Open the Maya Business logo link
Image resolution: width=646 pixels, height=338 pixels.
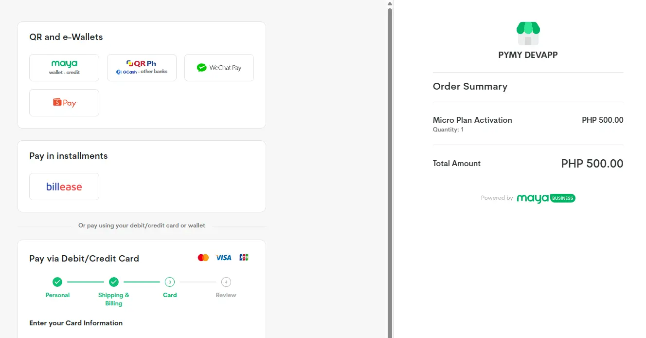click(546, 198)
